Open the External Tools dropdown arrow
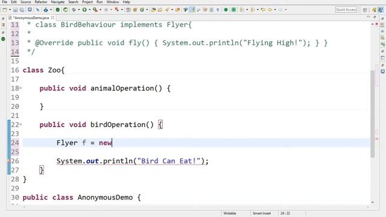 [x=100, y=10]
